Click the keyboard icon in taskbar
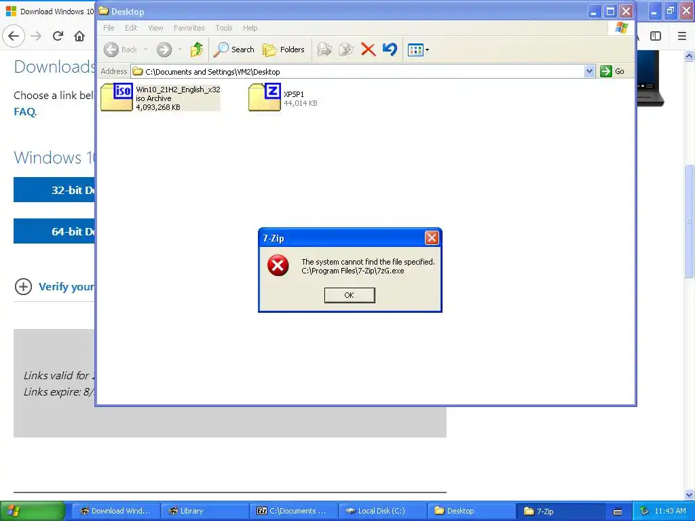 coord(618,512)
